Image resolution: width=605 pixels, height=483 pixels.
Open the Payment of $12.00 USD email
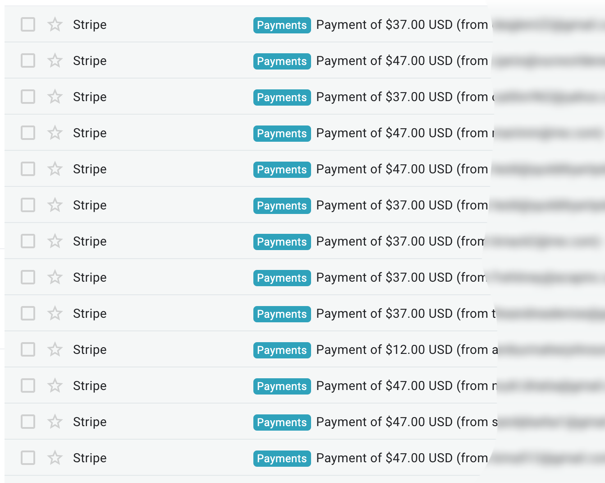[384, 350]
